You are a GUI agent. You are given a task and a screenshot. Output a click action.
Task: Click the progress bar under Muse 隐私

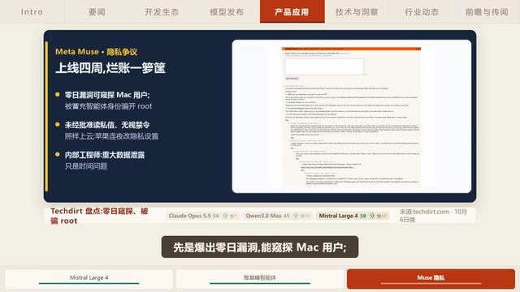[x=431, y=283]
